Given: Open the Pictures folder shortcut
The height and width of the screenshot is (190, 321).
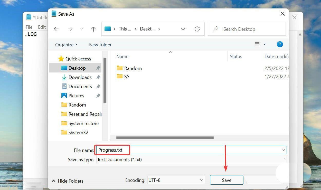Looking at the screenshot, I should (x=76, y=96).
